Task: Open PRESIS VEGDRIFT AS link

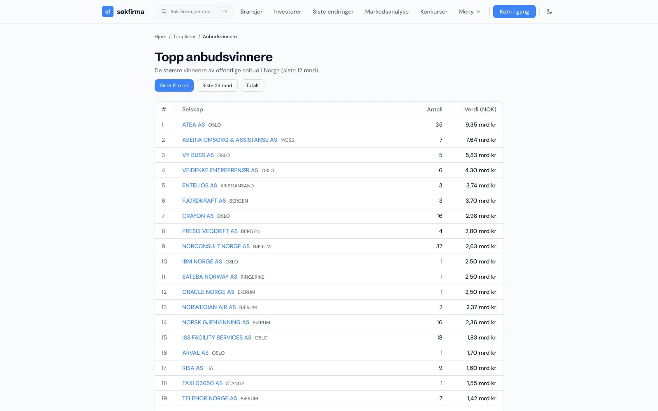Action: (x=210, y=231)
